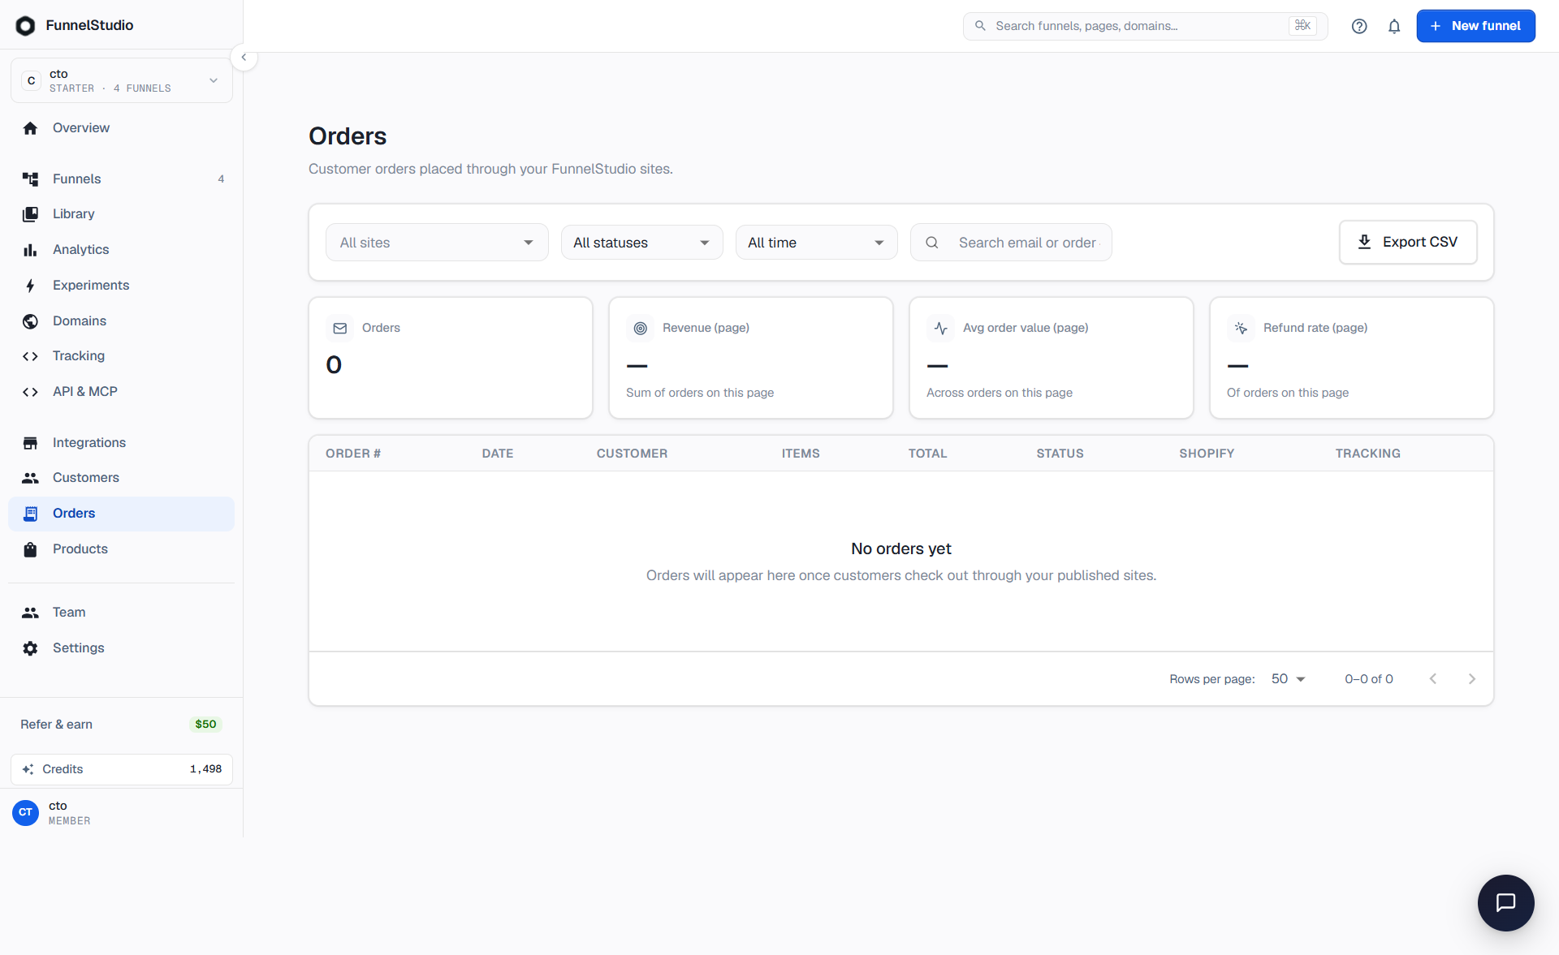1559x955 pixels.
Task: Open the Credits 1,498 balance
Action: pos(122,769)
